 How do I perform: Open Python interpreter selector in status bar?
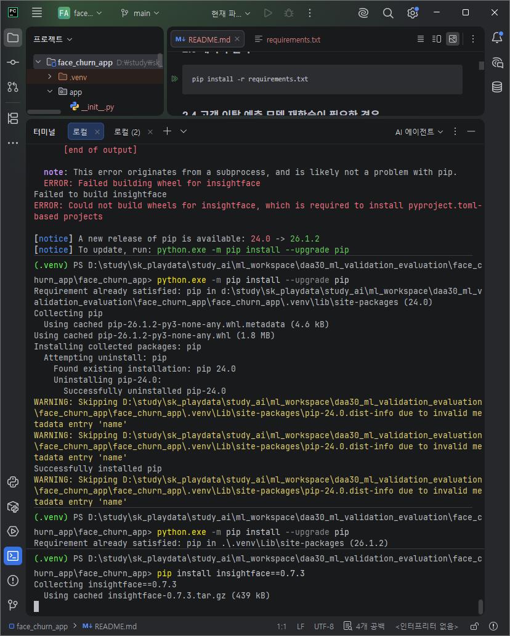tap(427, 626)
